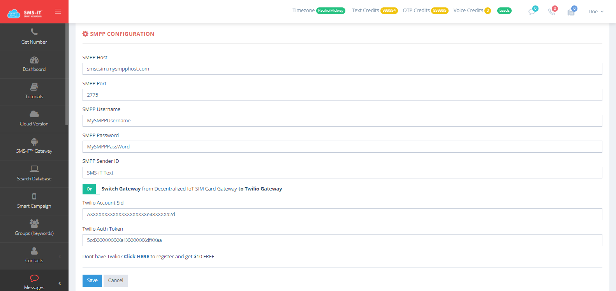The image size is (616, 291).
Task: Click the SMPP Configuration gear icon
Action: click(x=85, y=34)
